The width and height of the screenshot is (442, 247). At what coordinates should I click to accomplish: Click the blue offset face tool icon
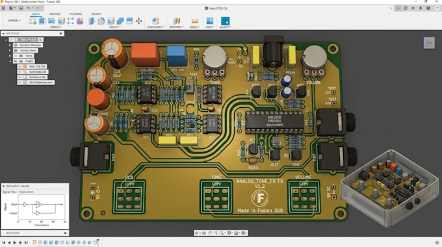(129, 21)
